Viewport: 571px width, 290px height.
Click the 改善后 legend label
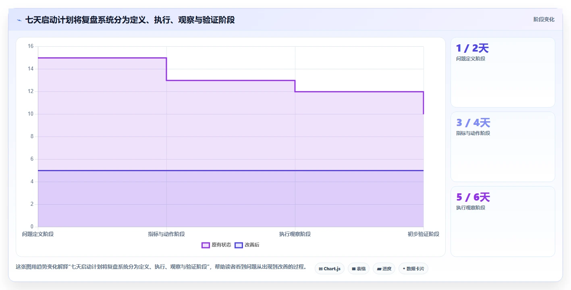coord(252,245)
